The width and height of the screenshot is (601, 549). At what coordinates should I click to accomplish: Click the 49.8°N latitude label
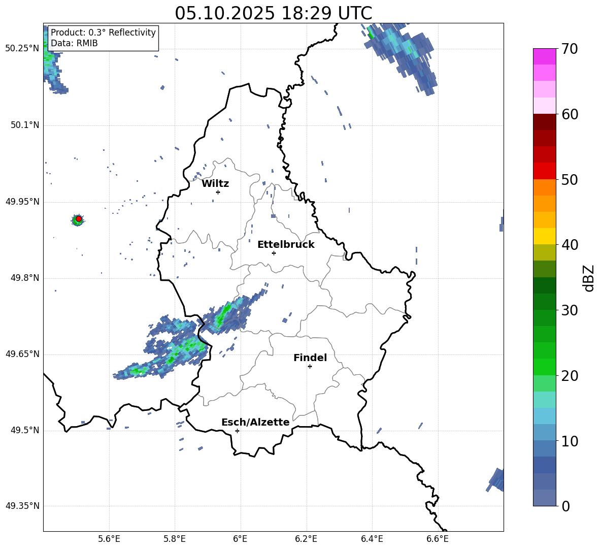tap(25, 278)
